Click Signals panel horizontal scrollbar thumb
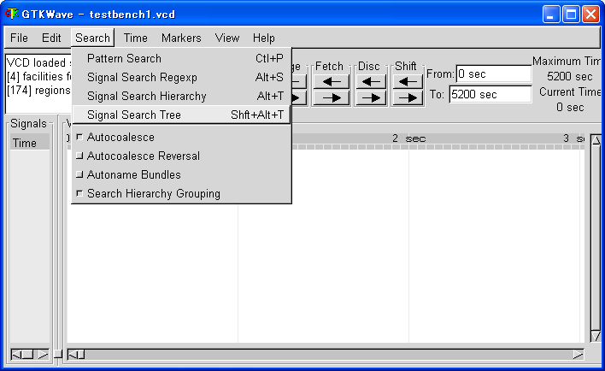Screen dimensions: 605x371 tap(27, 355)
